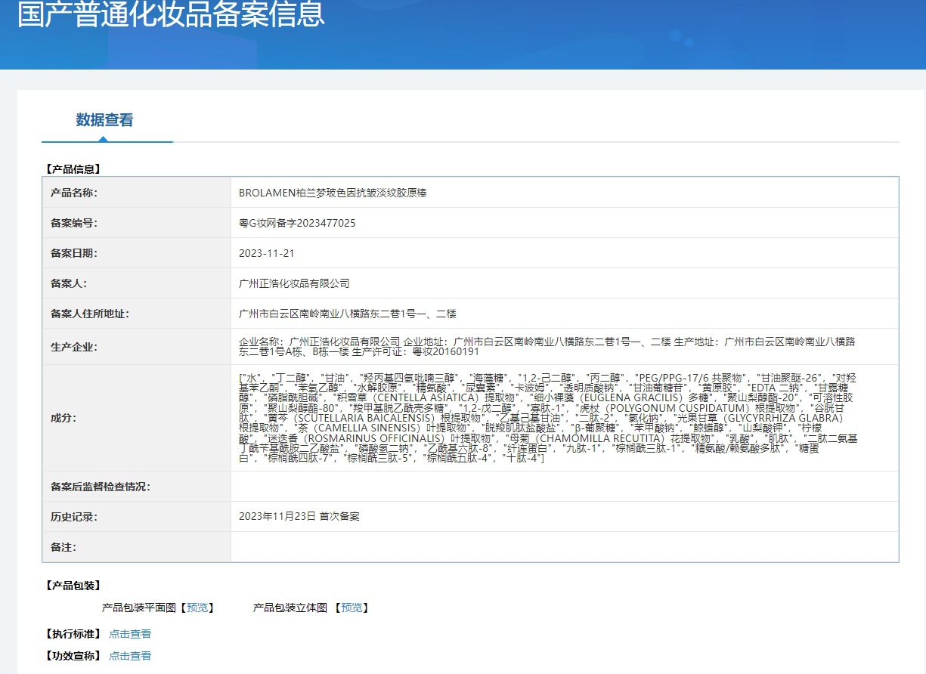926x674 pixels.
Task: Click the 产品包装平面图 label text
Action: 139,608
